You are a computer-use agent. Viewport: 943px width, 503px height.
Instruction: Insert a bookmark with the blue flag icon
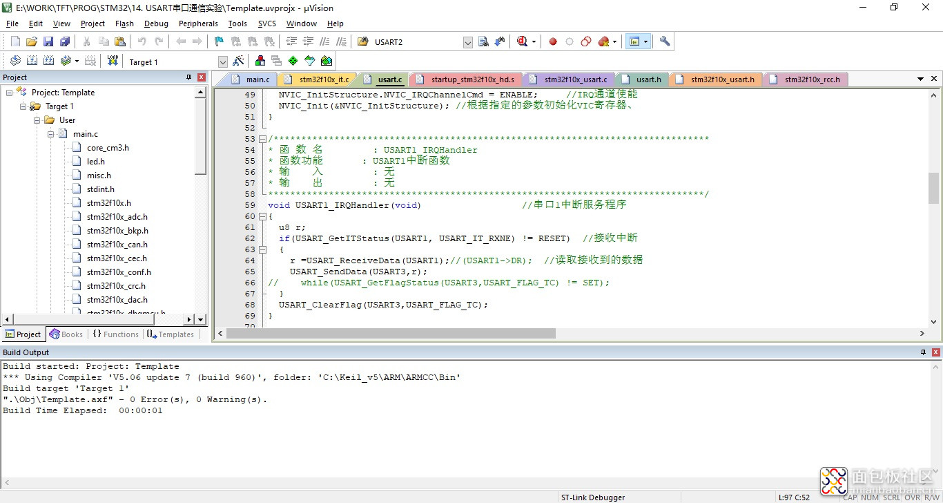click(x=219, y=41)
